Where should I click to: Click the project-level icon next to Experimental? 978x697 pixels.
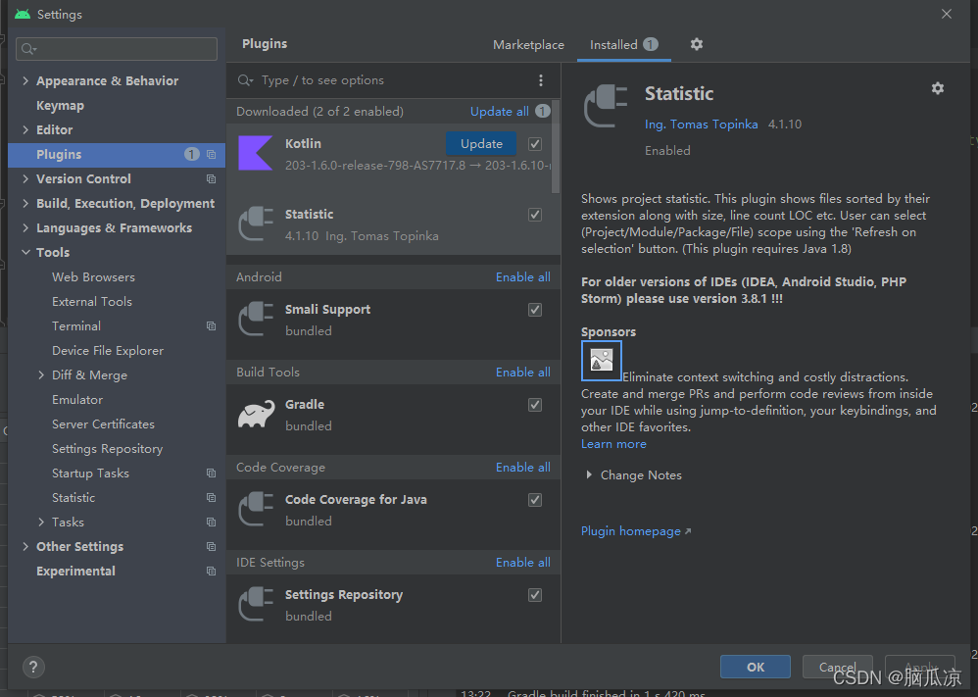coord(212,572)
